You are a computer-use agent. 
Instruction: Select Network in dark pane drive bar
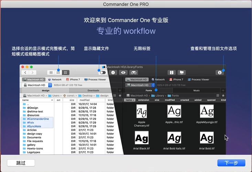point(158,80)
